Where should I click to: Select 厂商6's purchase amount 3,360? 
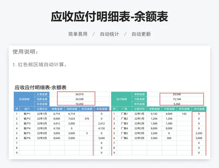pyautogui.click(x=154, y=138)
